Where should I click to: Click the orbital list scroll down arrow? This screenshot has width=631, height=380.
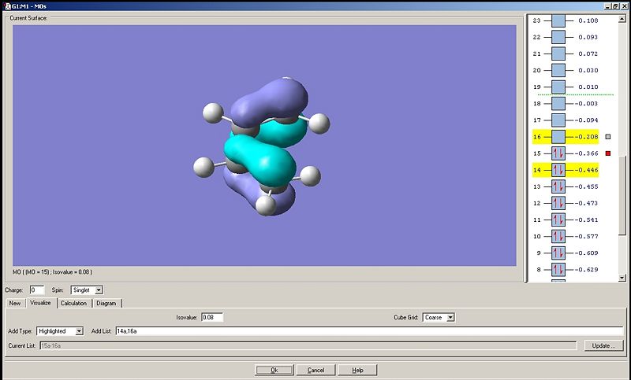[622, 277]
